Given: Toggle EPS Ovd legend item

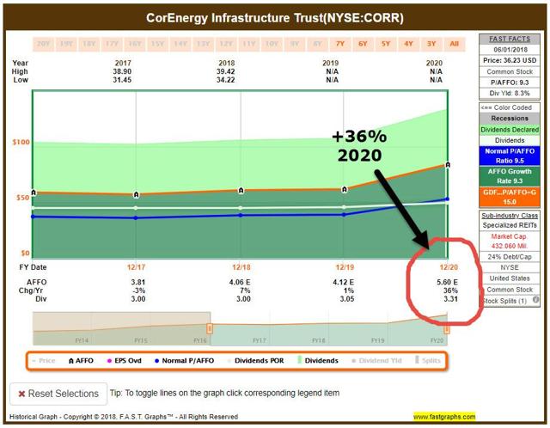Looking at the screenshot, I should click(125, 361).
